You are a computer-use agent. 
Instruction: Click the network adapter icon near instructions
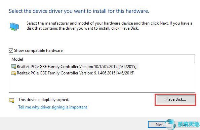point(14,27)
